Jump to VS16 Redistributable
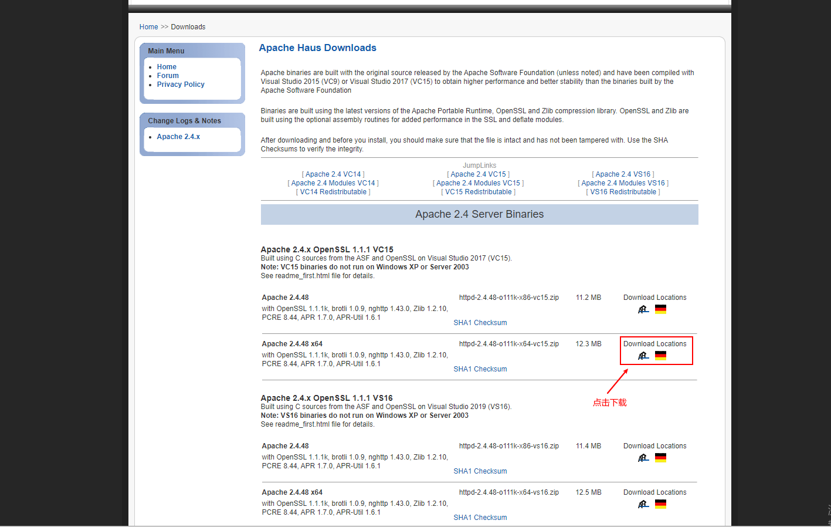Viewport: 831px width, 527px height. click(623, 192)
